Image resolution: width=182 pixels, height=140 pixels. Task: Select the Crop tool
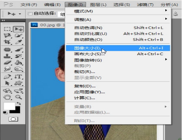[7, 42]
